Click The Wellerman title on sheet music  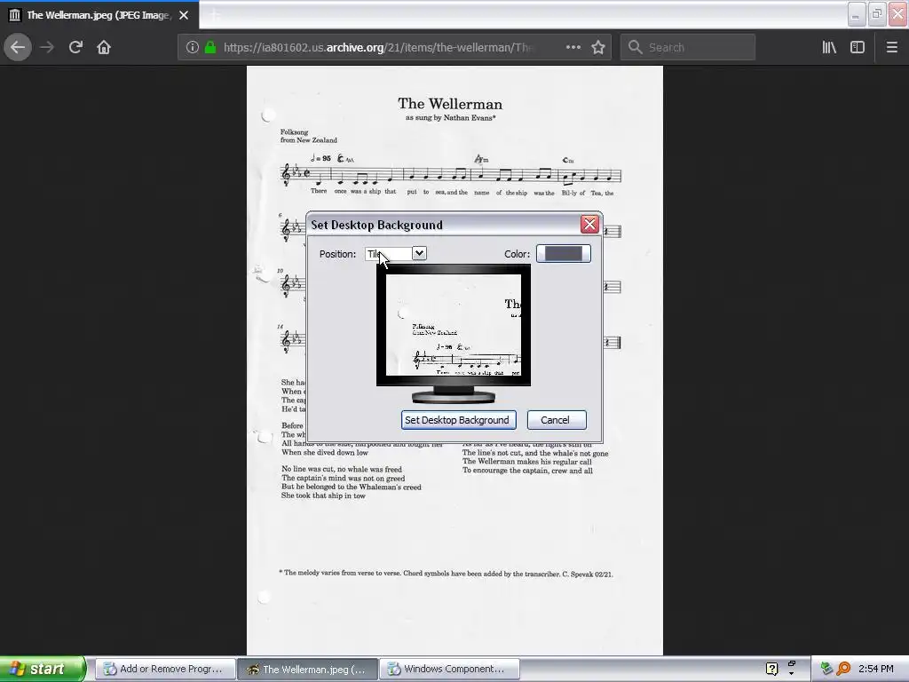coord(450,104)
